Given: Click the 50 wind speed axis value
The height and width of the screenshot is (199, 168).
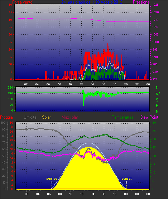Looking at the screenshot, I should [10, 5].
